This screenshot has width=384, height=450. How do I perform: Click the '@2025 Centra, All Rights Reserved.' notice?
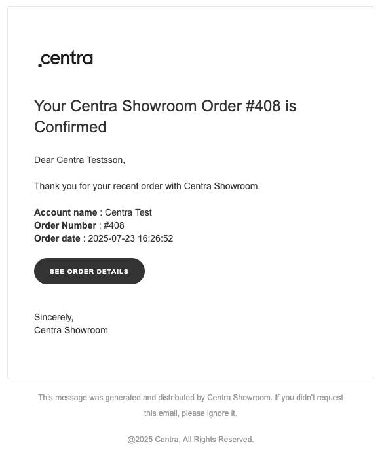[x=191, y=440]
